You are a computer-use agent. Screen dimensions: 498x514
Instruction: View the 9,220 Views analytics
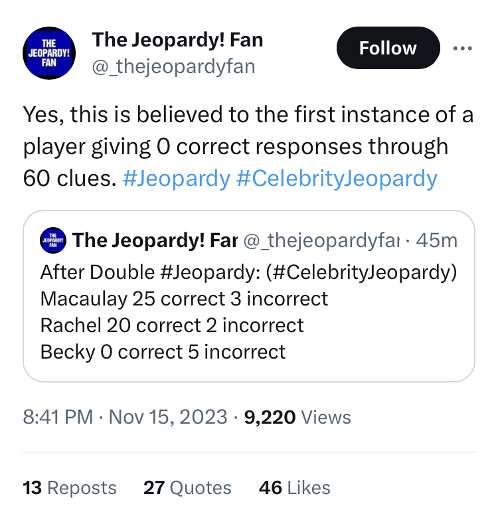[297, 417]
